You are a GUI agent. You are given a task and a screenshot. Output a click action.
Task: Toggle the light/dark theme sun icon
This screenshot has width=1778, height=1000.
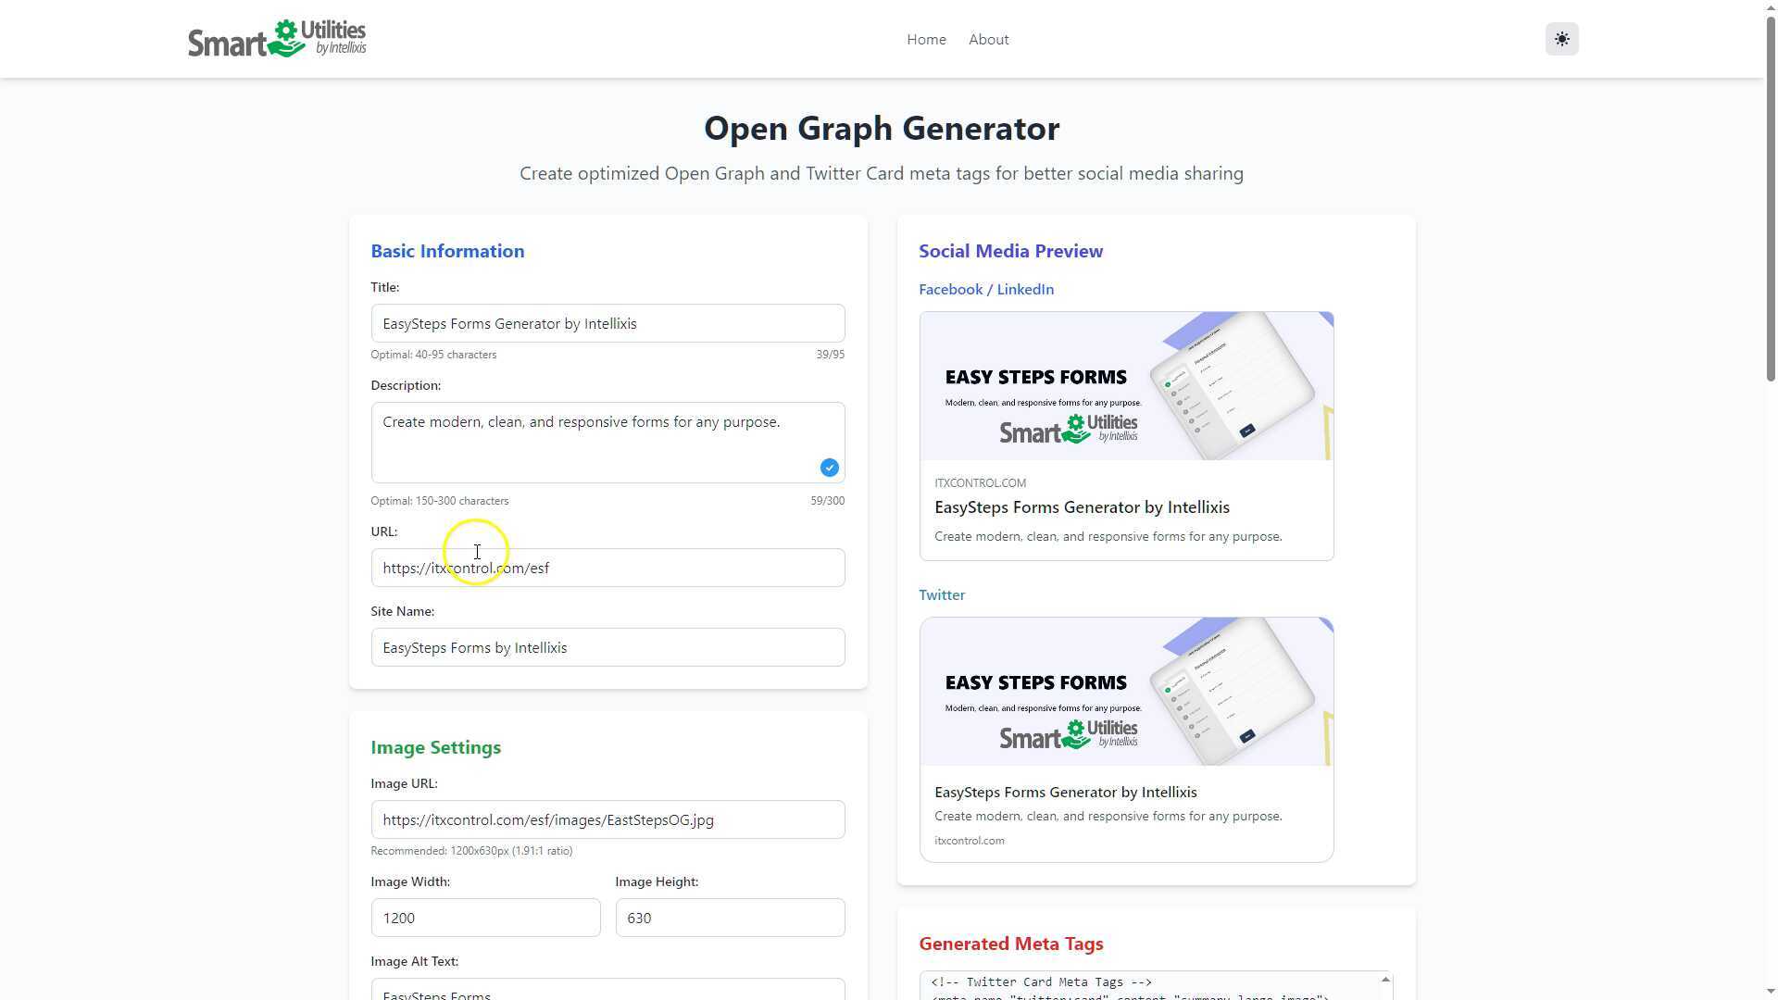(1561, 39)
